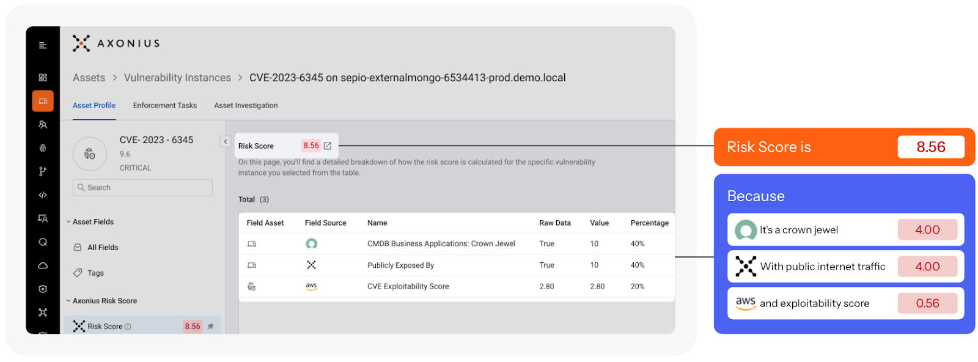978x362 pixels.
Task: Click the 8.56 badge in the left panel Risk Score row
Action: (193, 327)
